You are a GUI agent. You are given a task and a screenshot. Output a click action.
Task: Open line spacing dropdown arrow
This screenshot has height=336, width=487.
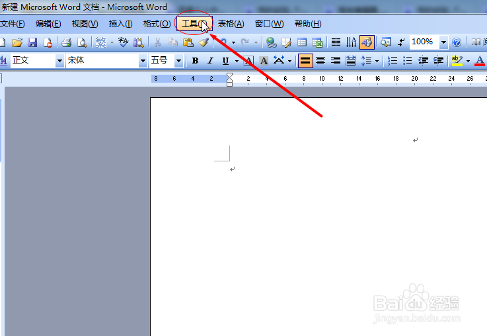pyautogui.click(x=377, y=61)
